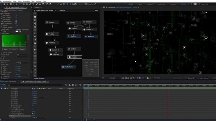Viewport: 216px width, 121px height.
Task: Click the plus-shaped icon in Stardust side toolbar
Action: pos(35,37)
